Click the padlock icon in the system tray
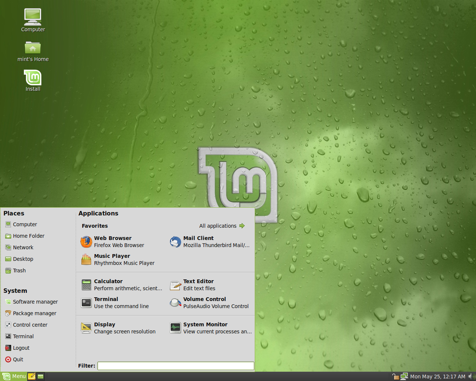Screen dimensions: 476x381 tap(395, 377)
